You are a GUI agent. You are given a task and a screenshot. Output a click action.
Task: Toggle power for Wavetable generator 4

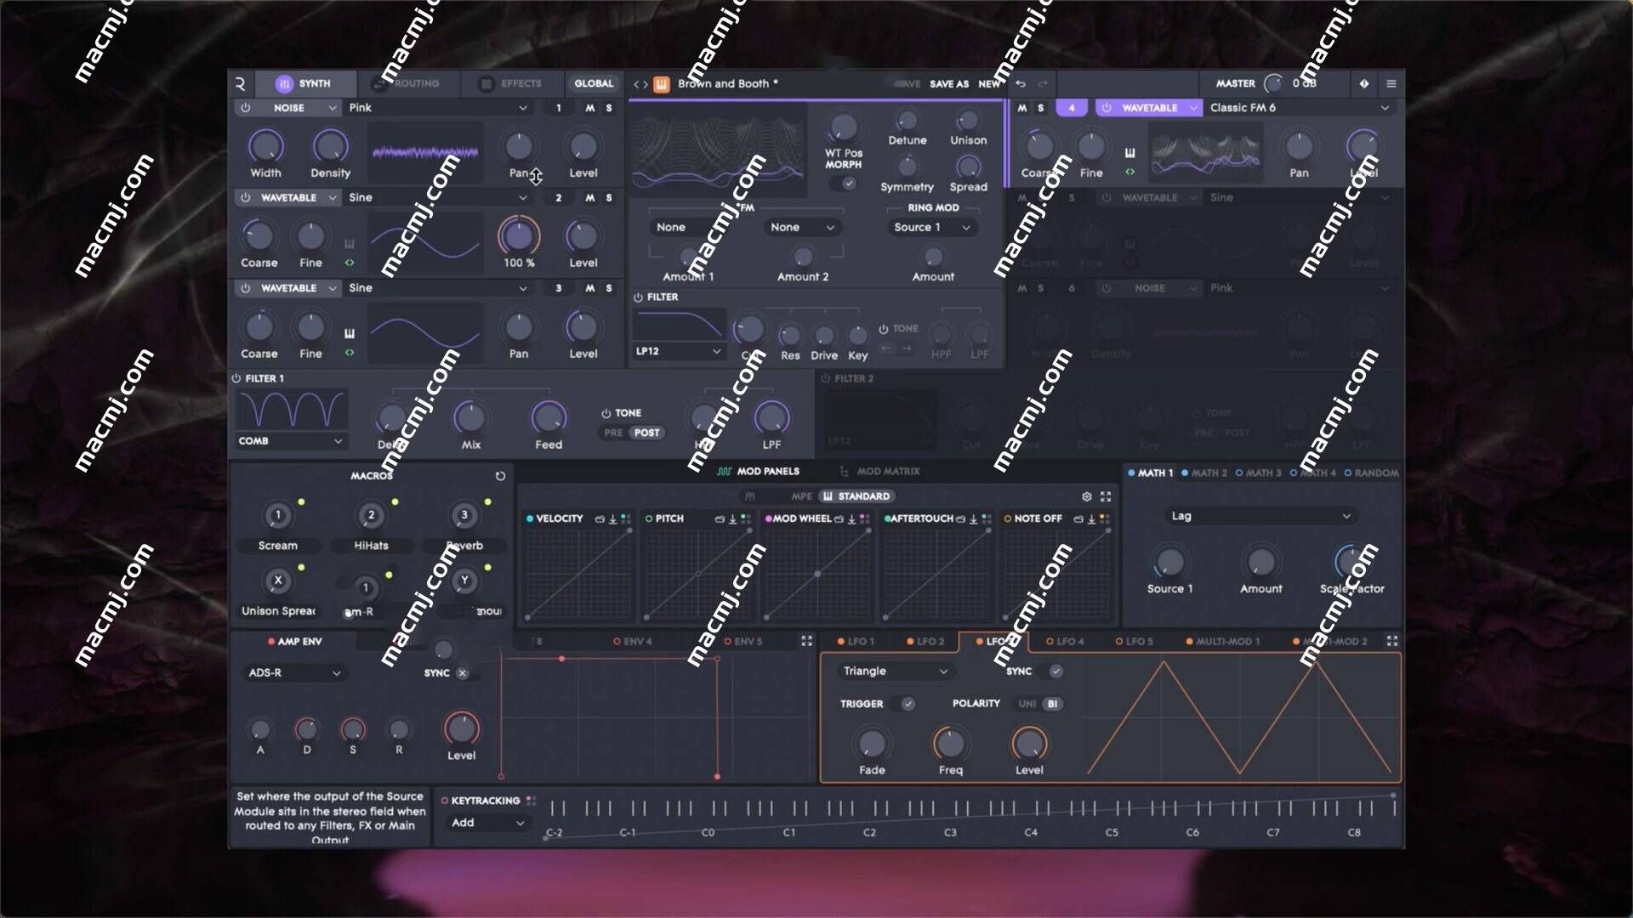[1106, 108]
